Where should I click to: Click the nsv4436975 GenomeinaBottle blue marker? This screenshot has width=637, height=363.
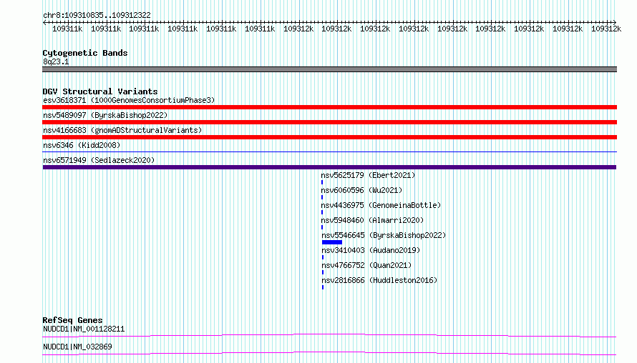click(322, 212)
